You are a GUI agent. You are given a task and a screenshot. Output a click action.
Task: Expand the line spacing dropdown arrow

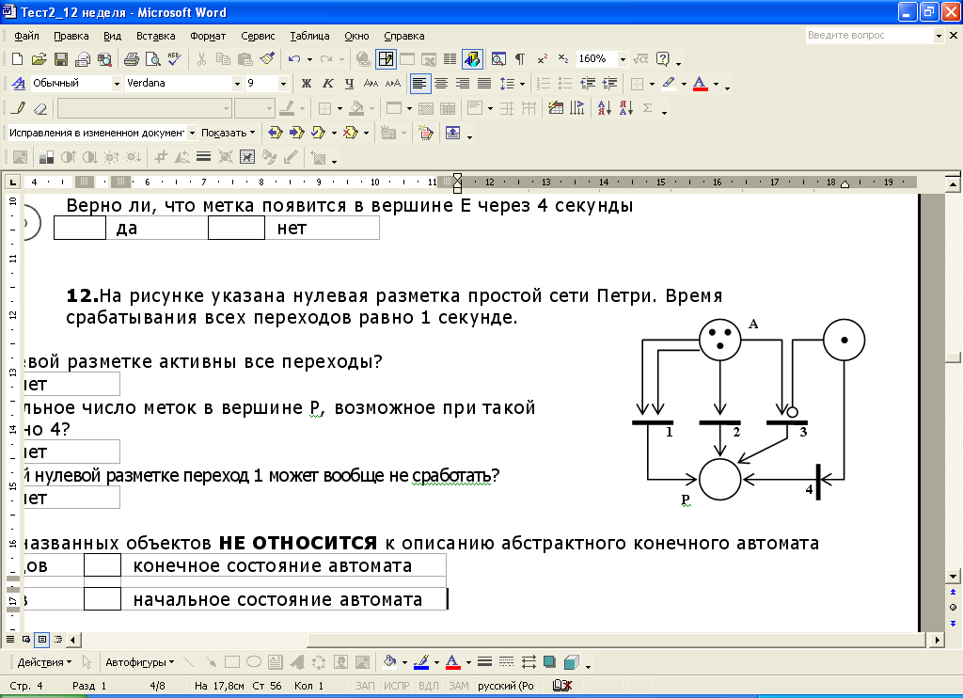523,84
